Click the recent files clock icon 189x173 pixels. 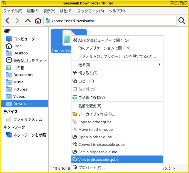click(x=9, y=60)
